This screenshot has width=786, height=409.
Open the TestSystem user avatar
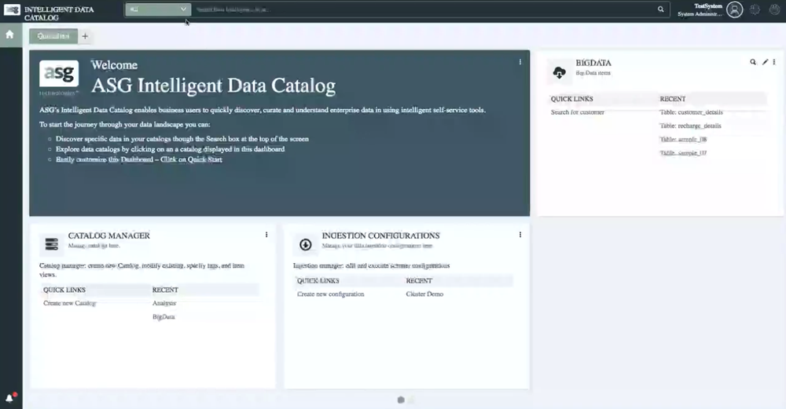(734, 9)
